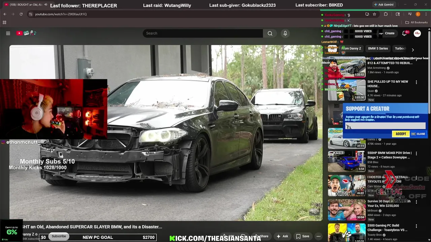The width and height of the screenshot is (431, 242).
Task: Open Toasty Bros channel link
Action: coord(374,235)
